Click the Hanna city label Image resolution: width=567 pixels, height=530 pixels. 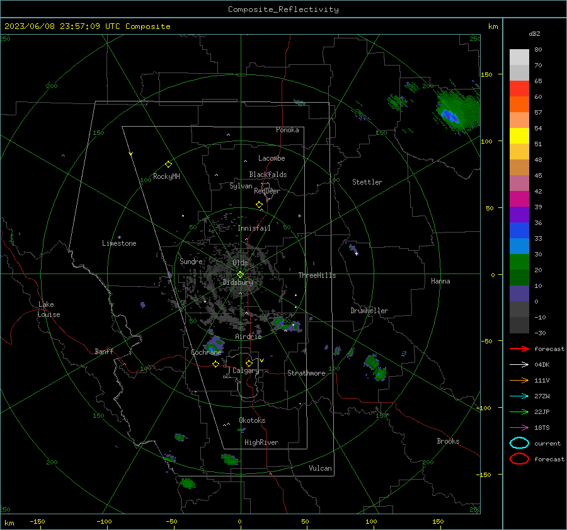[440, 281]
